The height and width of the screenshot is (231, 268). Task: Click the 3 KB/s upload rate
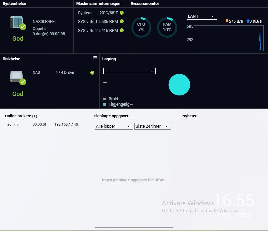click(255, 21)
